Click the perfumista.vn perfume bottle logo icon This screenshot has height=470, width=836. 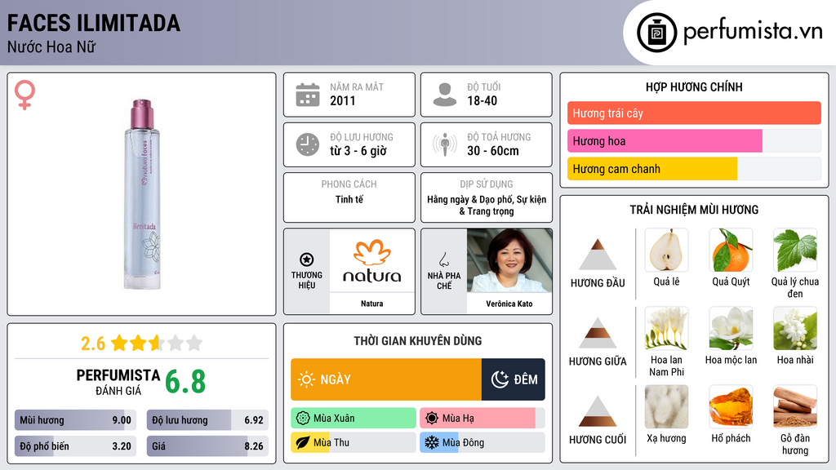(656, 33)
